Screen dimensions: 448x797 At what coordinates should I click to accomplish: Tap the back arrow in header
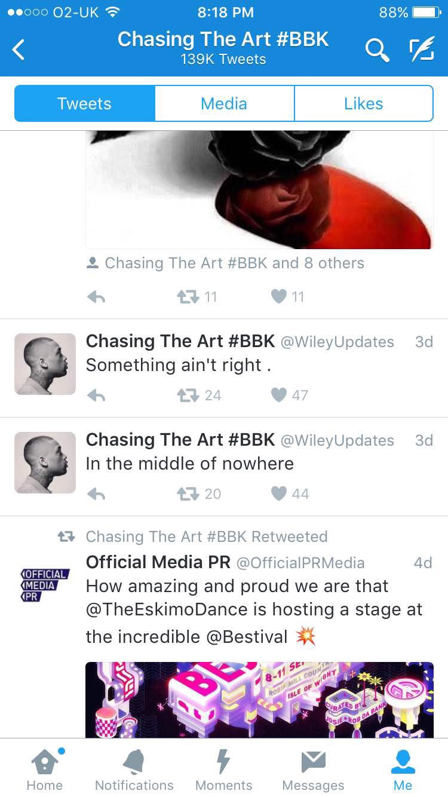(19, 50)
